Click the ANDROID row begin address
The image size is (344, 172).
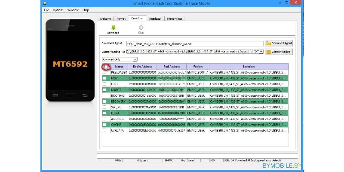[142, 119]
